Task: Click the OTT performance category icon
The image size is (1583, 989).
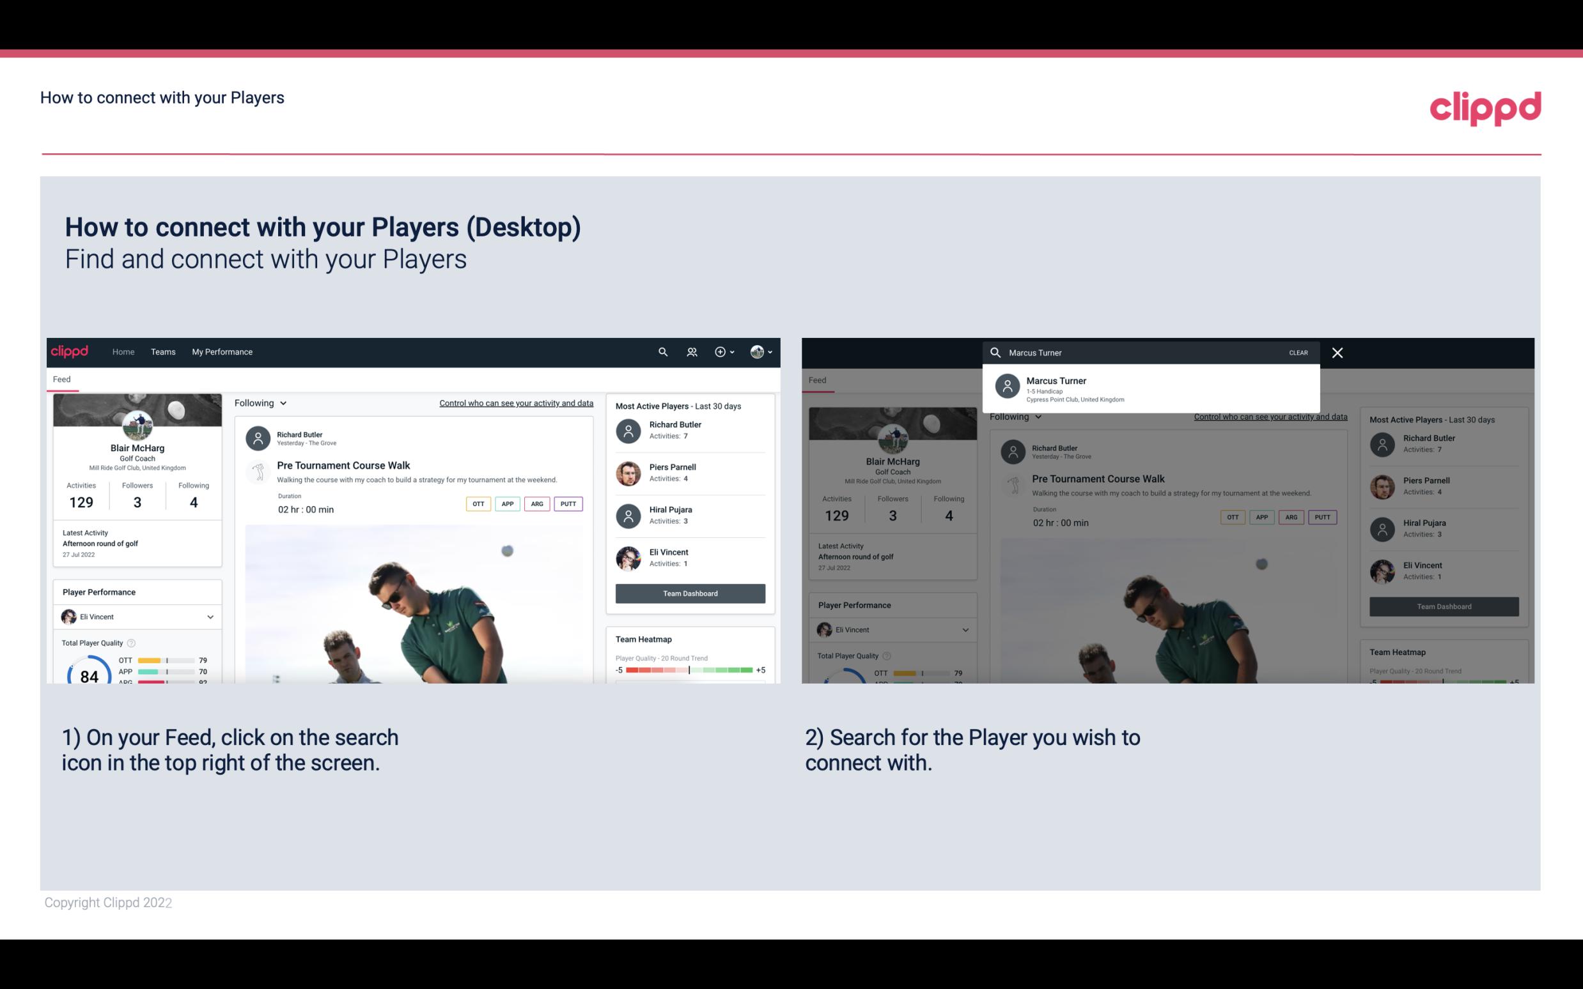Action: coord(479,503)
